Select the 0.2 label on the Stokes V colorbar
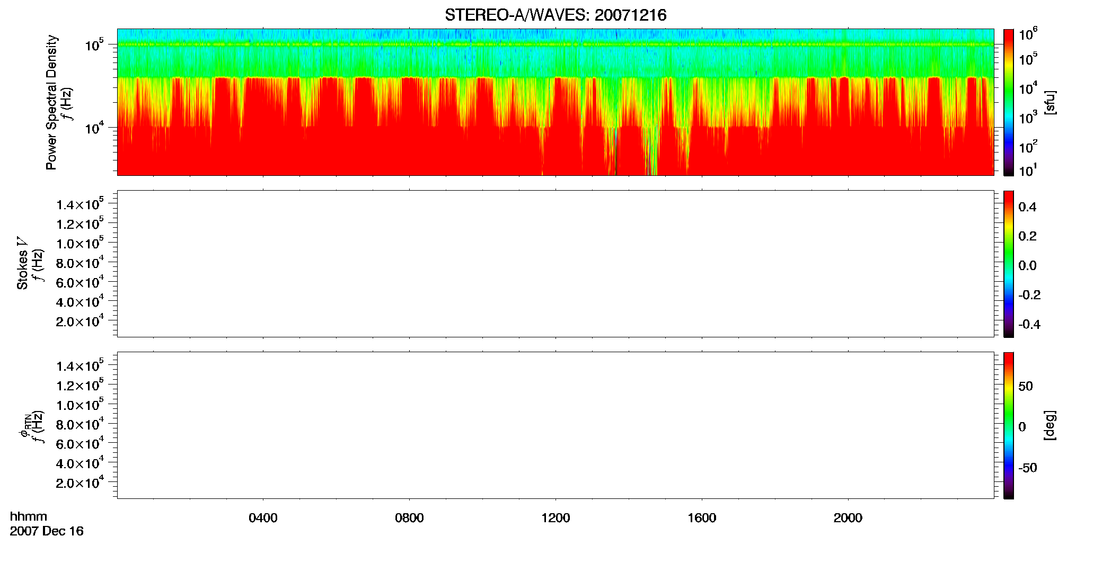1111x572 pixels. [x=1027, y=236]
